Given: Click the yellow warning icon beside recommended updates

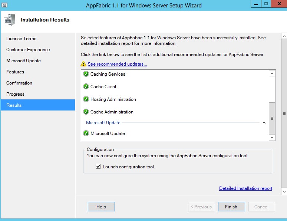Looking at the screenshot, I should 83,64.
